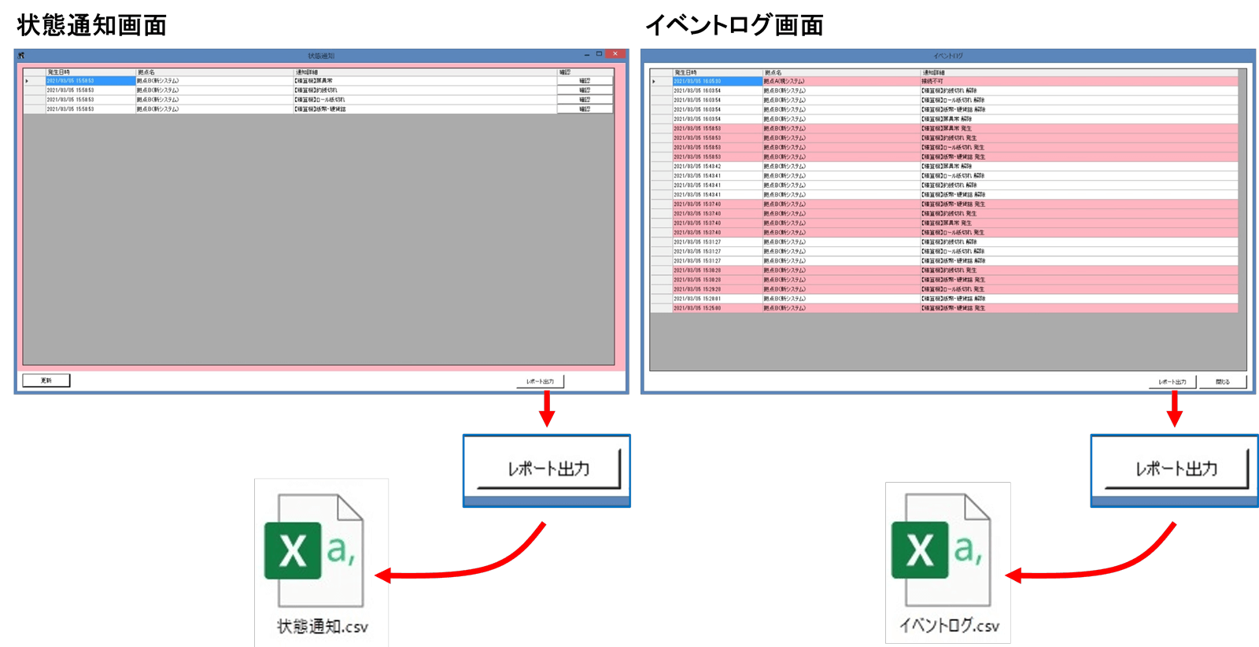The height and width of the screenshot is (647, 1259).
Task: Open the イベントログ.csv Excel file icon
Action: [x=941, y=550]
